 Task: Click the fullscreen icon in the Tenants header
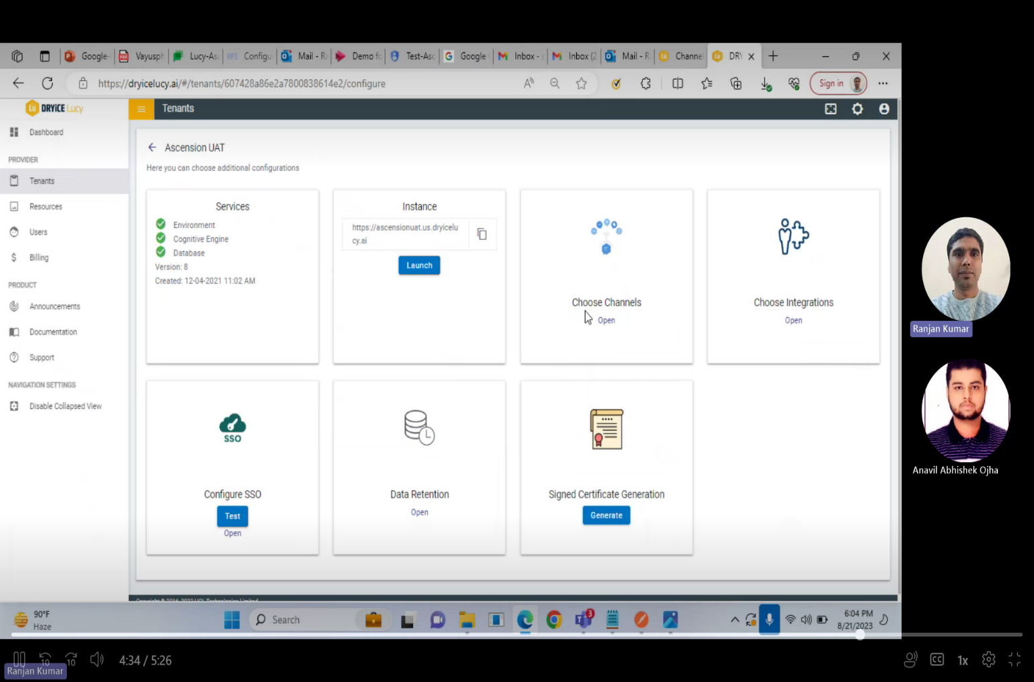[831, 109]
